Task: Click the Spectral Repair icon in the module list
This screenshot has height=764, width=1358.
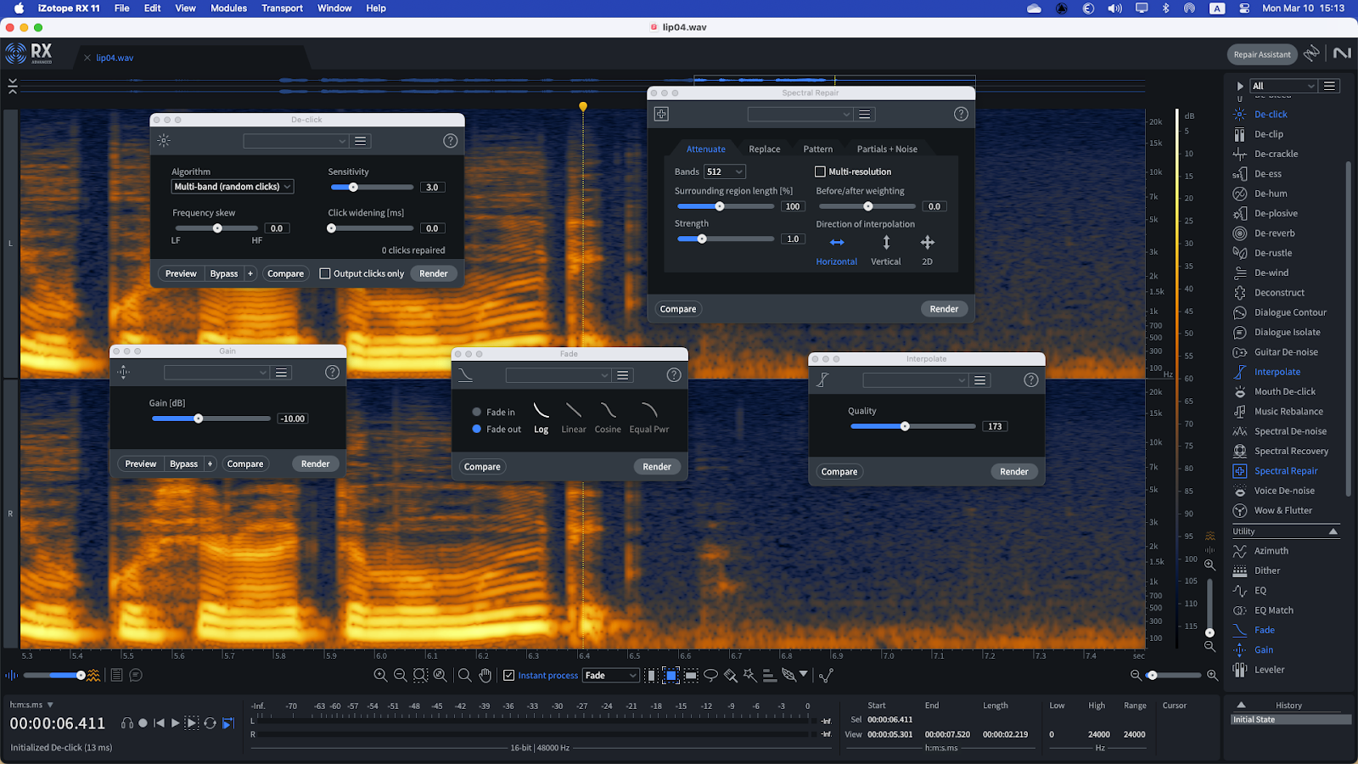Action: [1239, 471]
